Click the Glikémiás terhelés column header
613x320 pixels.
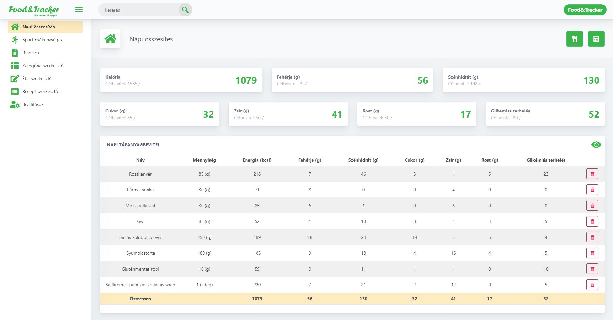546,160
